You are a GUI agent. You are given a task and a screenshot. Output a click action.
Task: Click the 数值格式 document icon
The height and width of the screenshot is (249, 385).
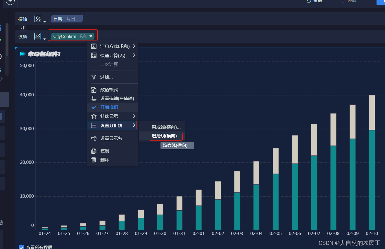(x=94, y=90)
